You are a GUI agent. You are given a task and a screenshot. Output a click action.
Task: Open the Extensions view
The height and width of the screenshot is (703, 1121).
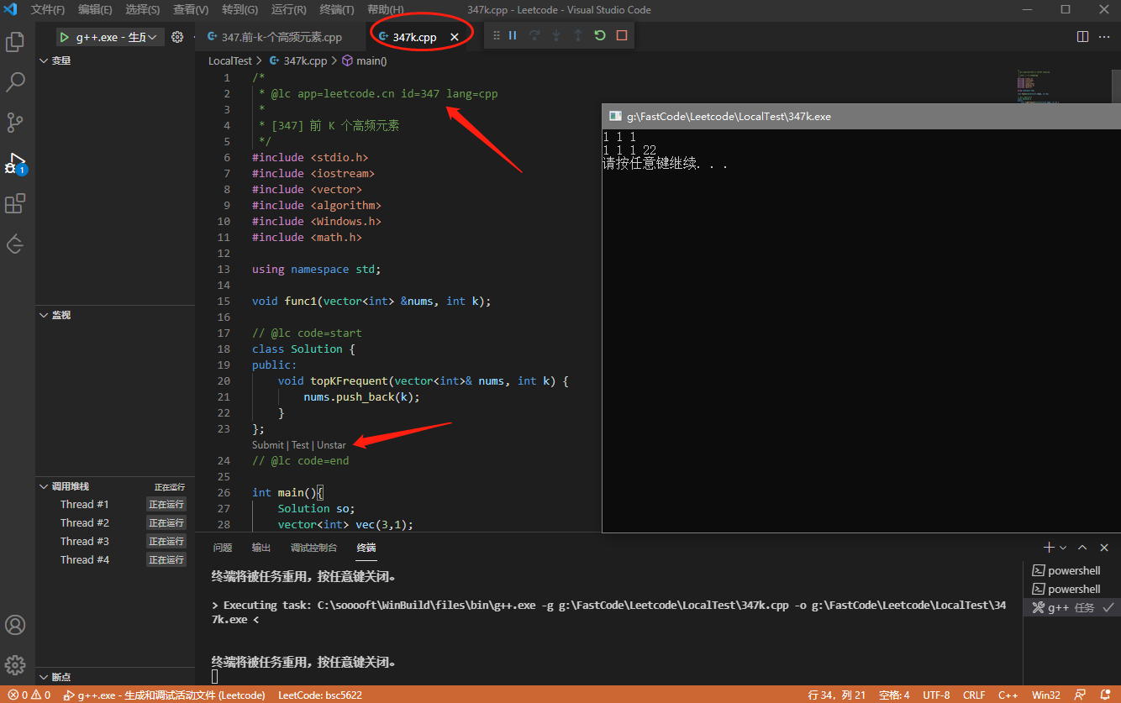click(15, 203)
